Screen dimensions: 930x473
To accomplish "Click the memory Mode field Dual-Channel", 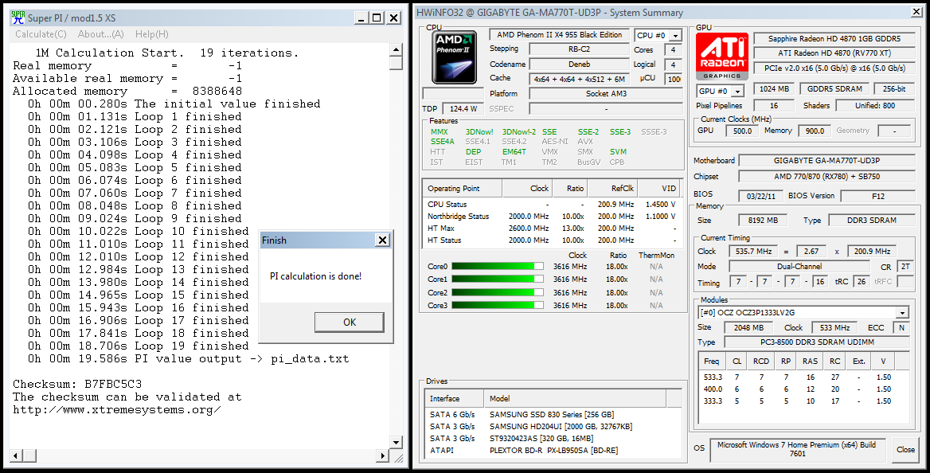I will pos(799,267).
